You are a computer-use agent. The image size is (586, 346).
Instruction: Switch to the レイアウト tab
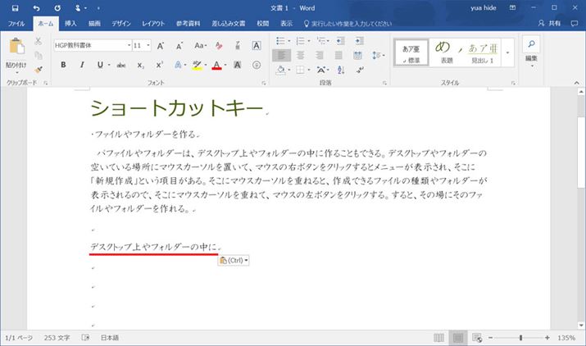pos(158,25)
